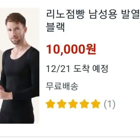Click the word 발열 in the title

(x=131, y=15)
